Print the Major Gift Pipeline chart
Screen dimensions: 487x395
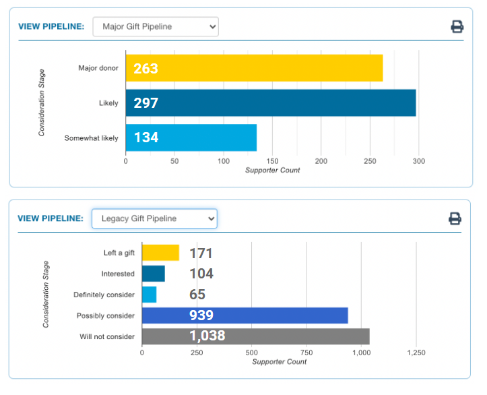(x=457, y=27)
